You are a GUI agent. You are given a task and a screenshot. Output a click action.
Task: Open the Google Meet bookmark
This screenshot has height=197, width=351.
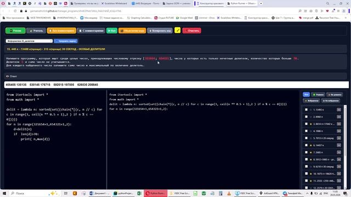pos(184,18)
